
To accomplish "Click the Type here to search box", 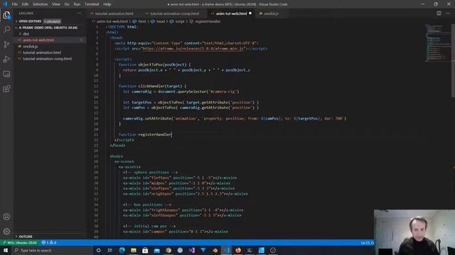I will pos(52,250).
